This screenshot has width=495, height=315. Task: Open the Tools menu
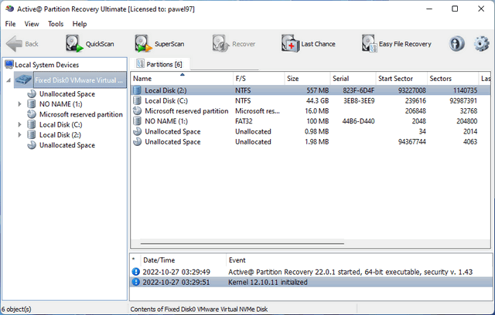point(56,24)
